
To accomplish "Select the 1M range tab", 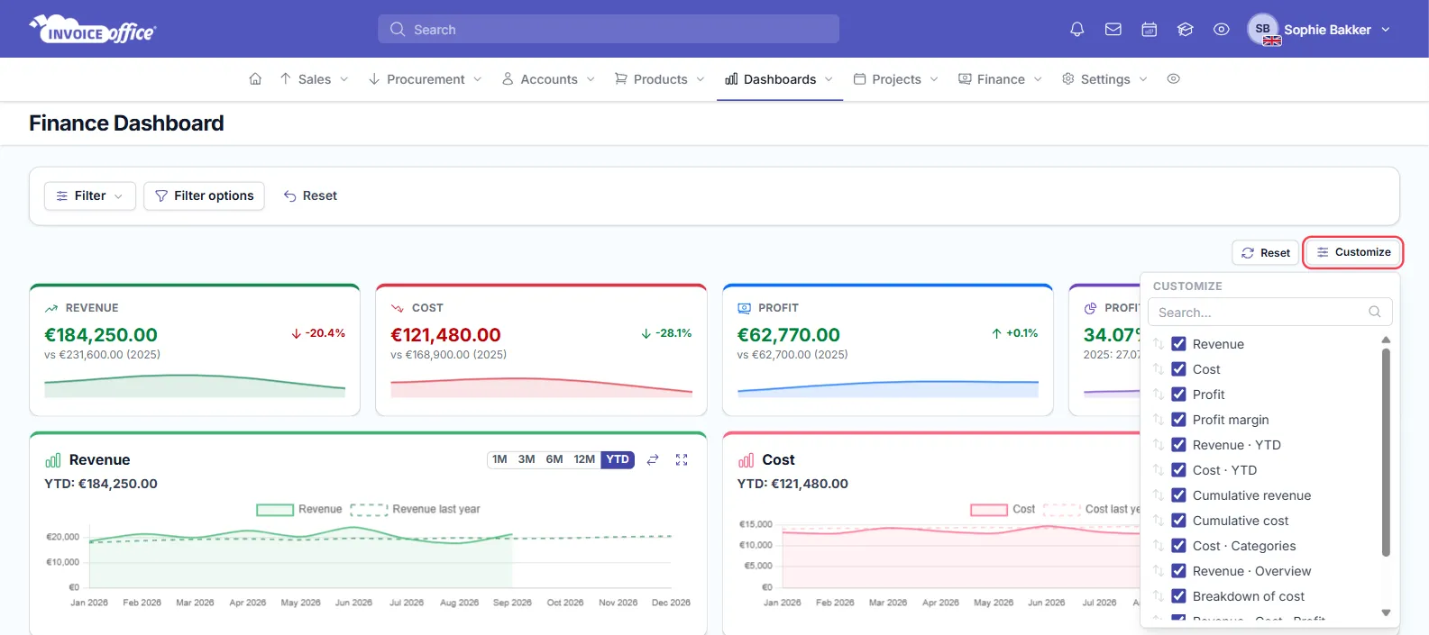I will click(x=499, y=459).
